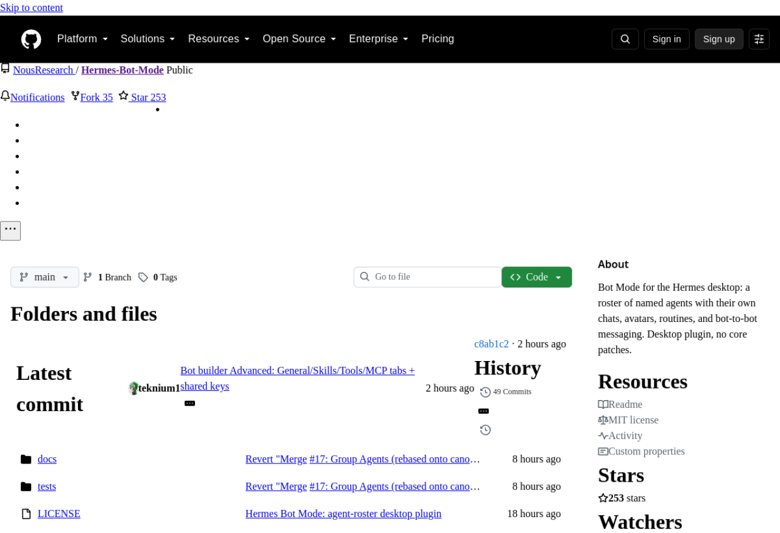Open the NousResearch owner link
This screenshot has width=780, height=533.
43,70
